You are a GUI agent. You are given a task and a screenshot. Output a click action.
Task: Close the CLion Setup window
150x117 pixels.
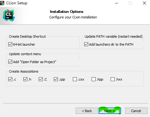click(144, 3)
